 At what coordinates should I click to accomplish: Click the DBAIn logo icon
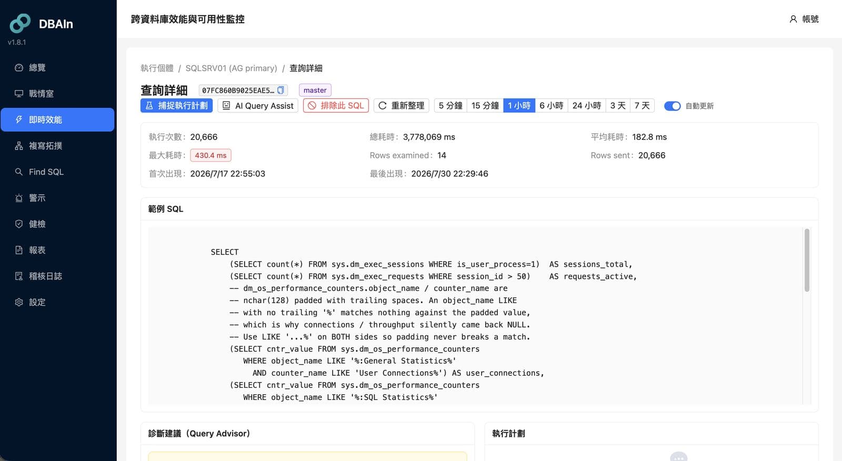click(20, 23)
